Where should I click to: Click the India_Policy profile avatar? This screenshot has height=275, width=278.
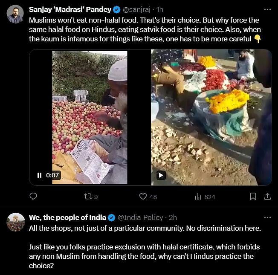(15, 222)
